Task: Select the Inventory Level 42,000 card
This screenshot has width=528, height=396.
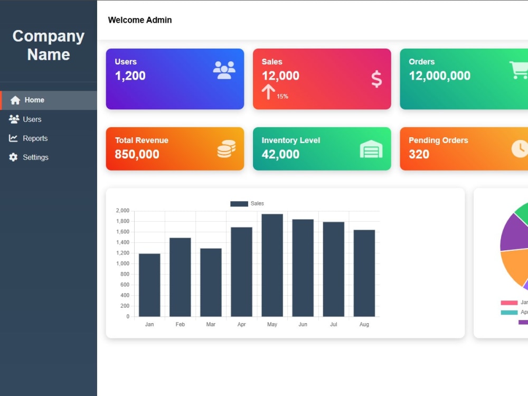Action: point(322,148)
